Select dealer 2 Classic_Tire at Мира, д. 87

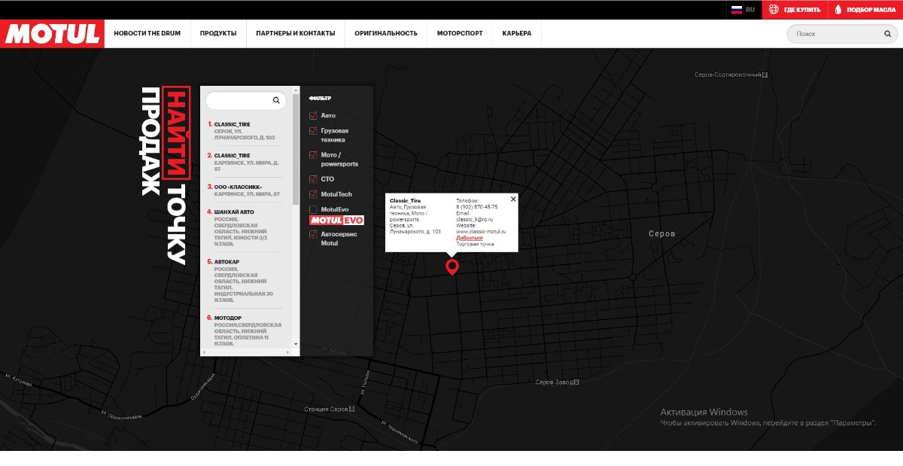(245, 162)
